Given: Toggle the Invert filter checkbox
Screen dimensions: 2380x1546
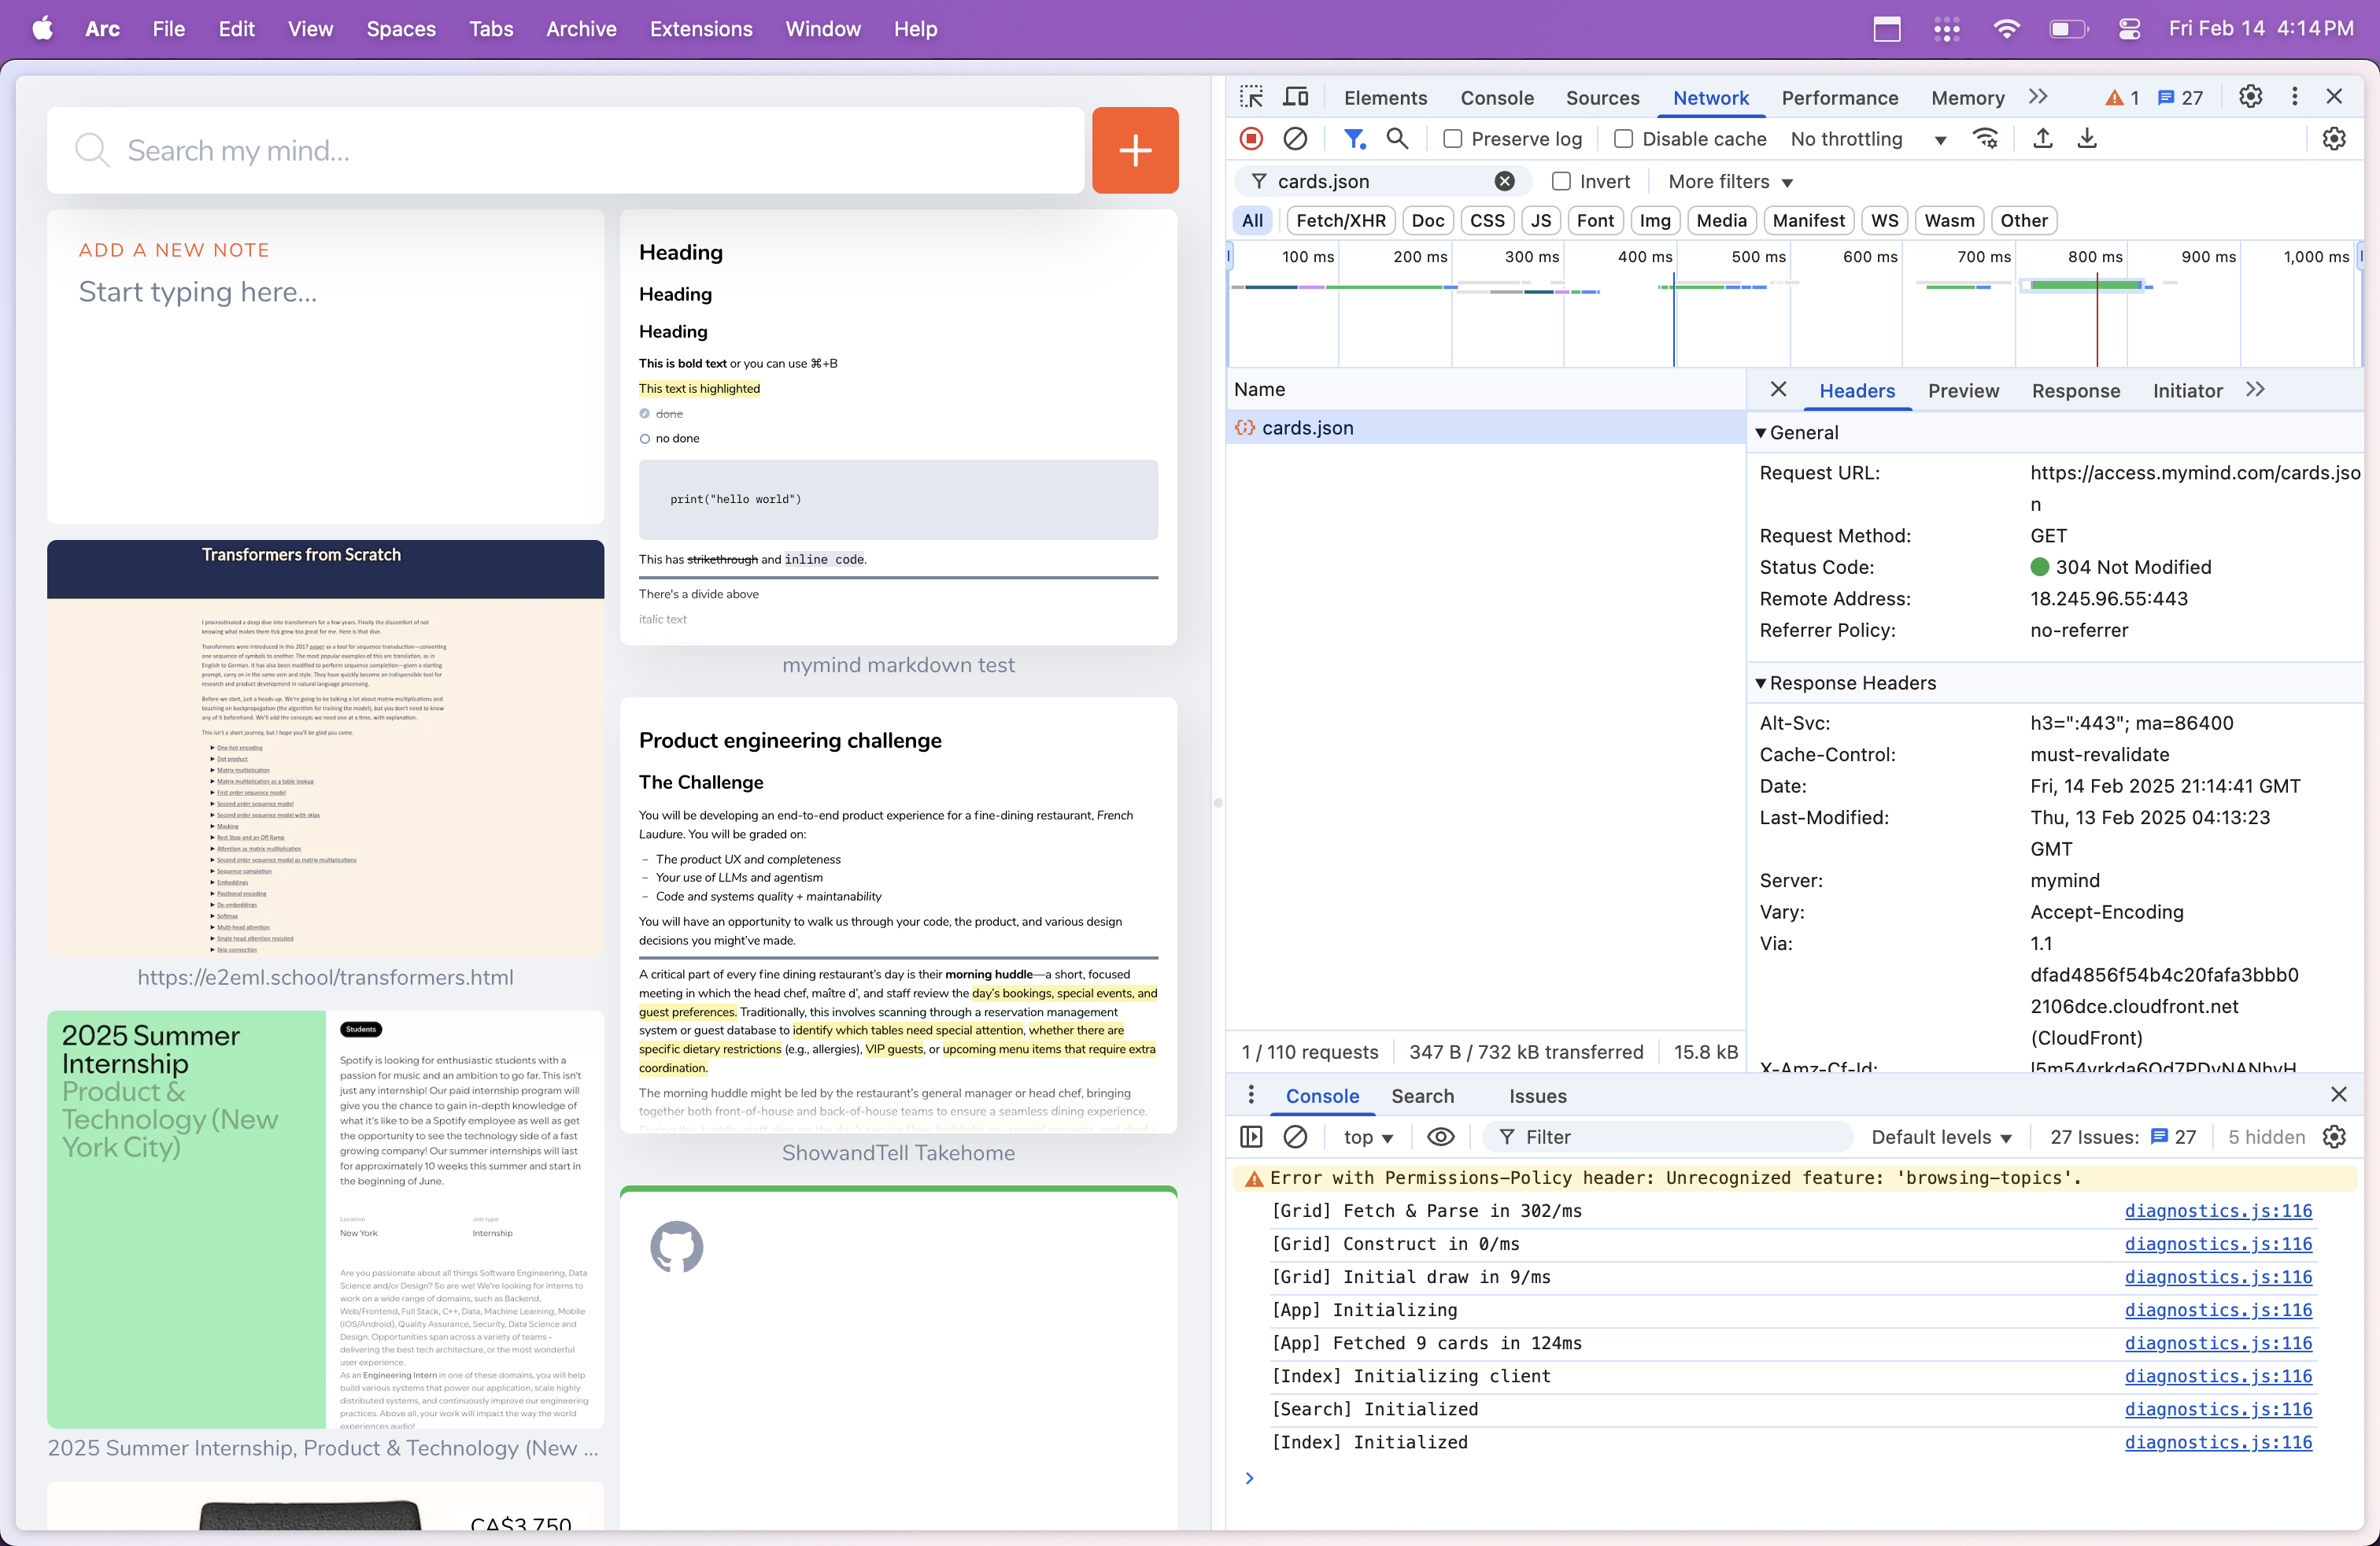Looking at the screenshot, I should coord(1561,181).
